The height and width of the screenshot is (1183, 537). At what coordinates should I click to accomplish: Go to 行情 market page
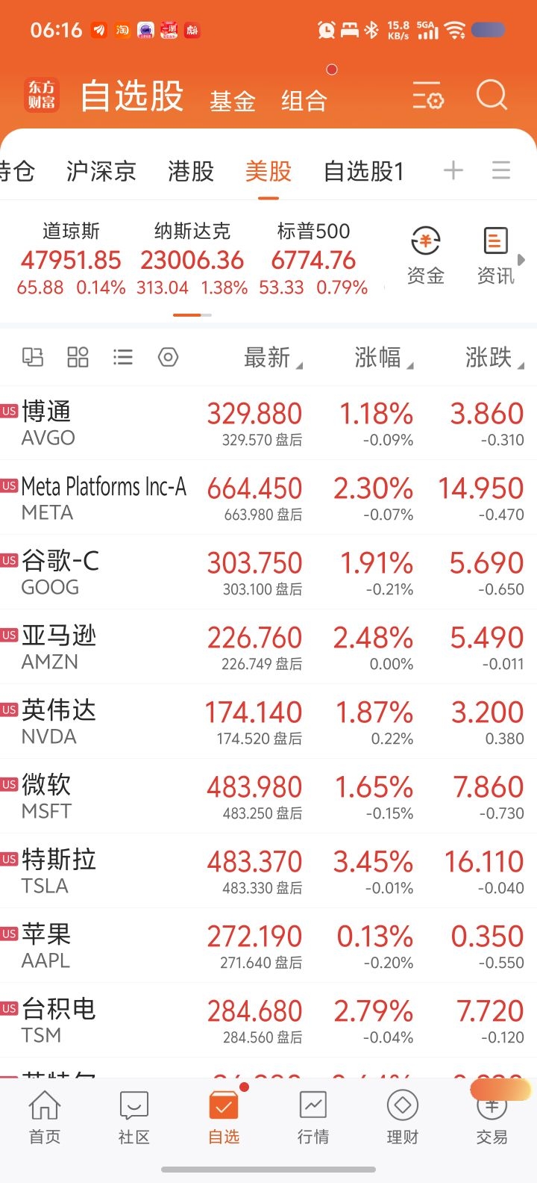[x=313, y=1117]
